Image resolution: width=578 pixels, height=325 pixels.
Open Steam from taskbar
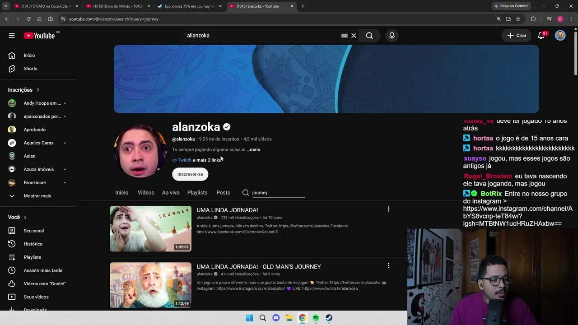click(329, 318)
